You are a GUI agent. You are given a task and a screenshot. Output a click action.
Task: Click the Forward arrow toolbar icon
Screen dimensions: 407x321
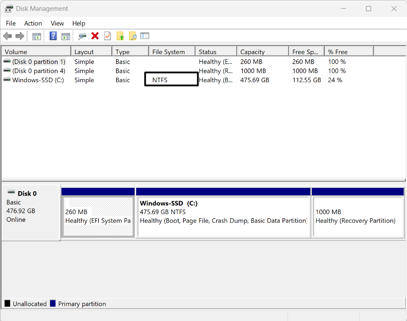(x=19, y=36)
